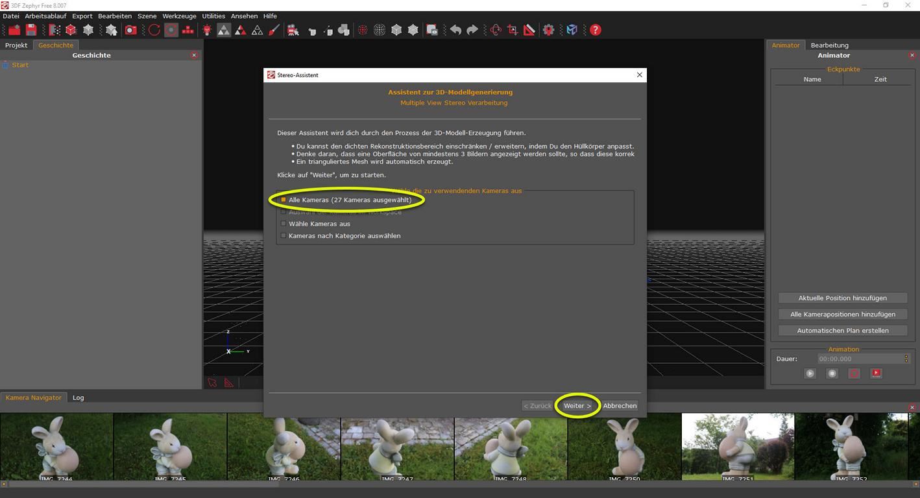
Task: Click the redo arrow icon
Action: pos(472,30)
